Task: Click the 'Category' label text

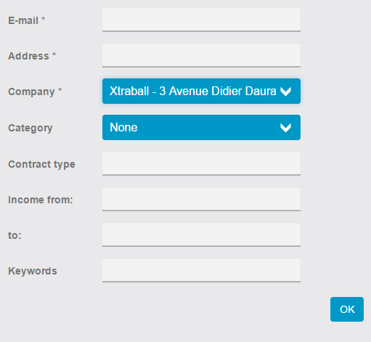Action: [30, 129]
